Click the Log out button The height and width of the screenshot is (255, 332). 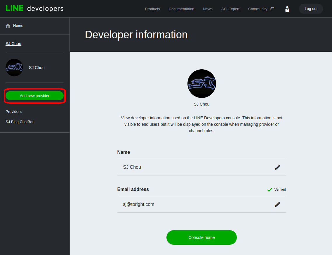point(311,9)
